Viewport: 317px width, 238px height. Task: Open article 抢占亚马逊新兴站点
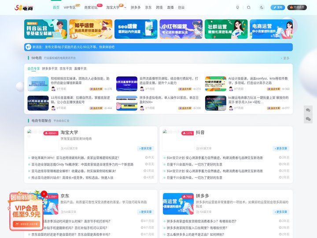tap(72, 178)
